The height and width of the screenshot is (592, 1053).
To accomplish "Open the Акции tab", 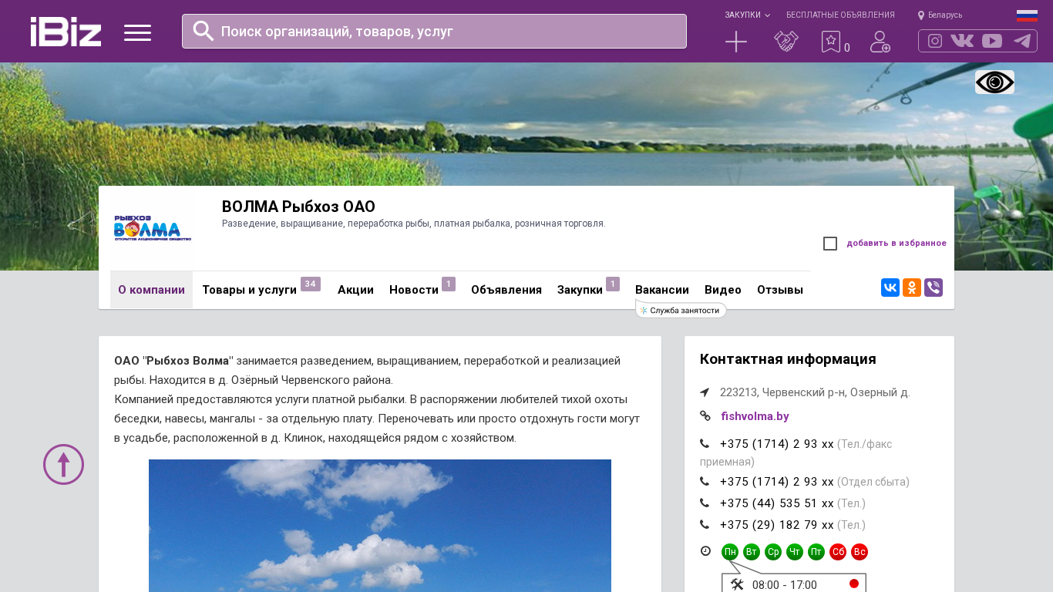I will coord(355,290).
